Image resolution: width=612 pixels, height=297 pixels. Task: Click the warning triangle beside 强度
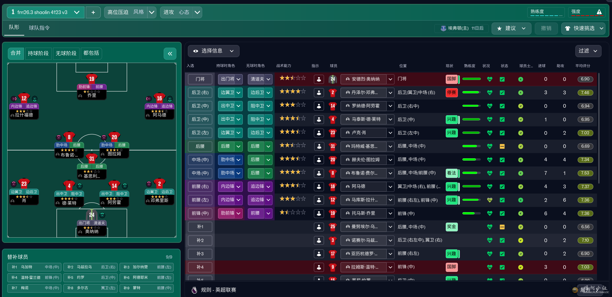point(599,12)
